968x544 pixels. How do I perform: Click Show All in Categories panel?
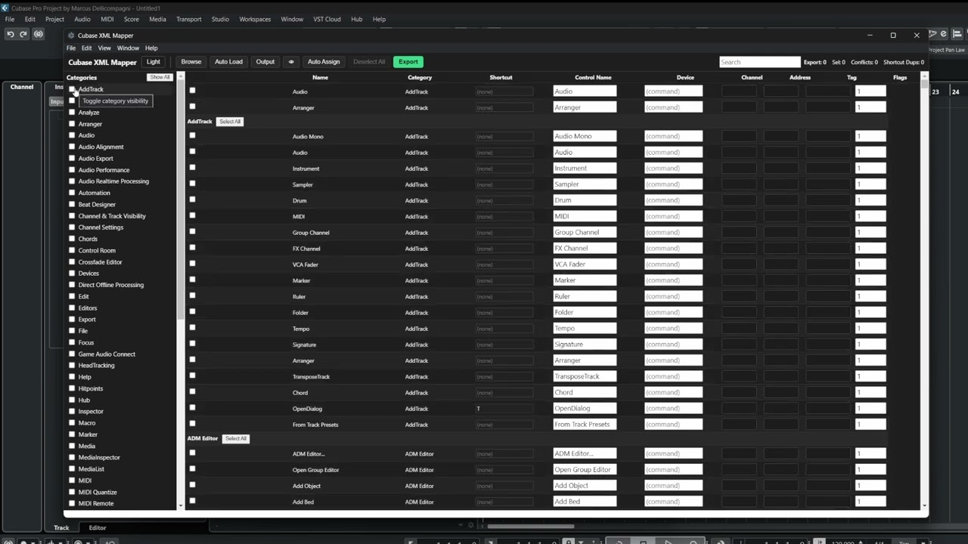click(x=160, y=77)
